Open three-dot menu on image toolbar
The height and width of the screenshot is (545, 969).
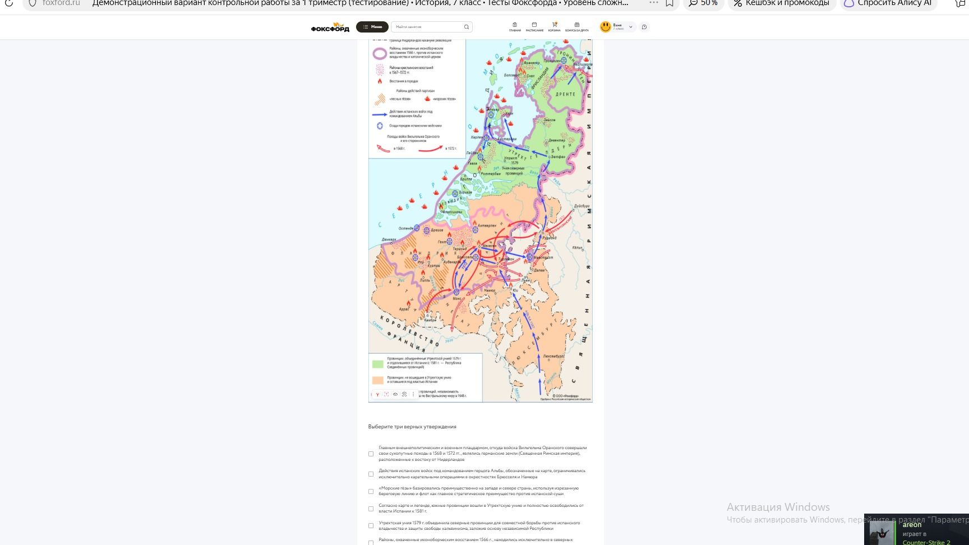pyautogui.click(x=413, y=394)
